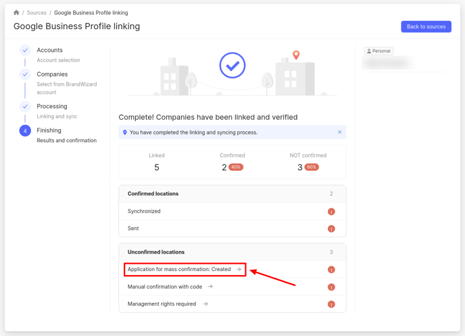Select the Companies step checkmark icon
Screen dimensions: 465x336
point(25,74)
